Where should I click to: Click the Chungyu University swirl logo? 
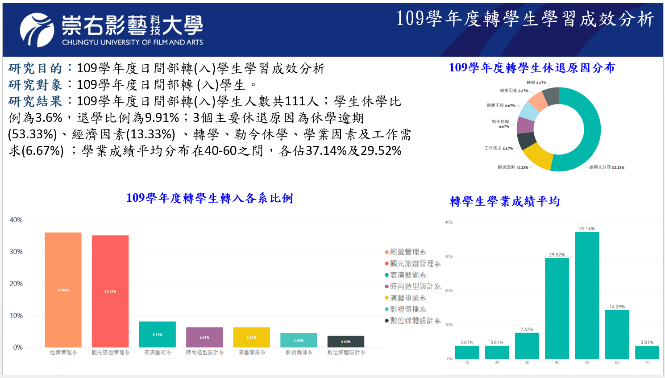[37, 30]
